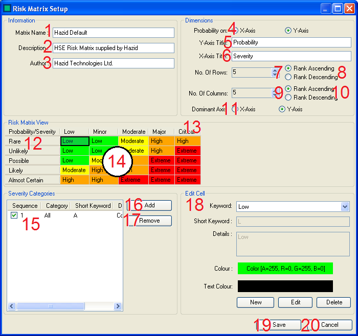
Task: Click the Short Keyword column header
Action: pos(93,206)
